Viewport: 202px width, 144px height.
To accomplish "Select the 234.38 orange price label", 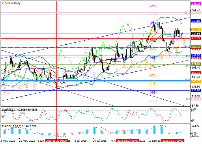I will pos(196,30).
